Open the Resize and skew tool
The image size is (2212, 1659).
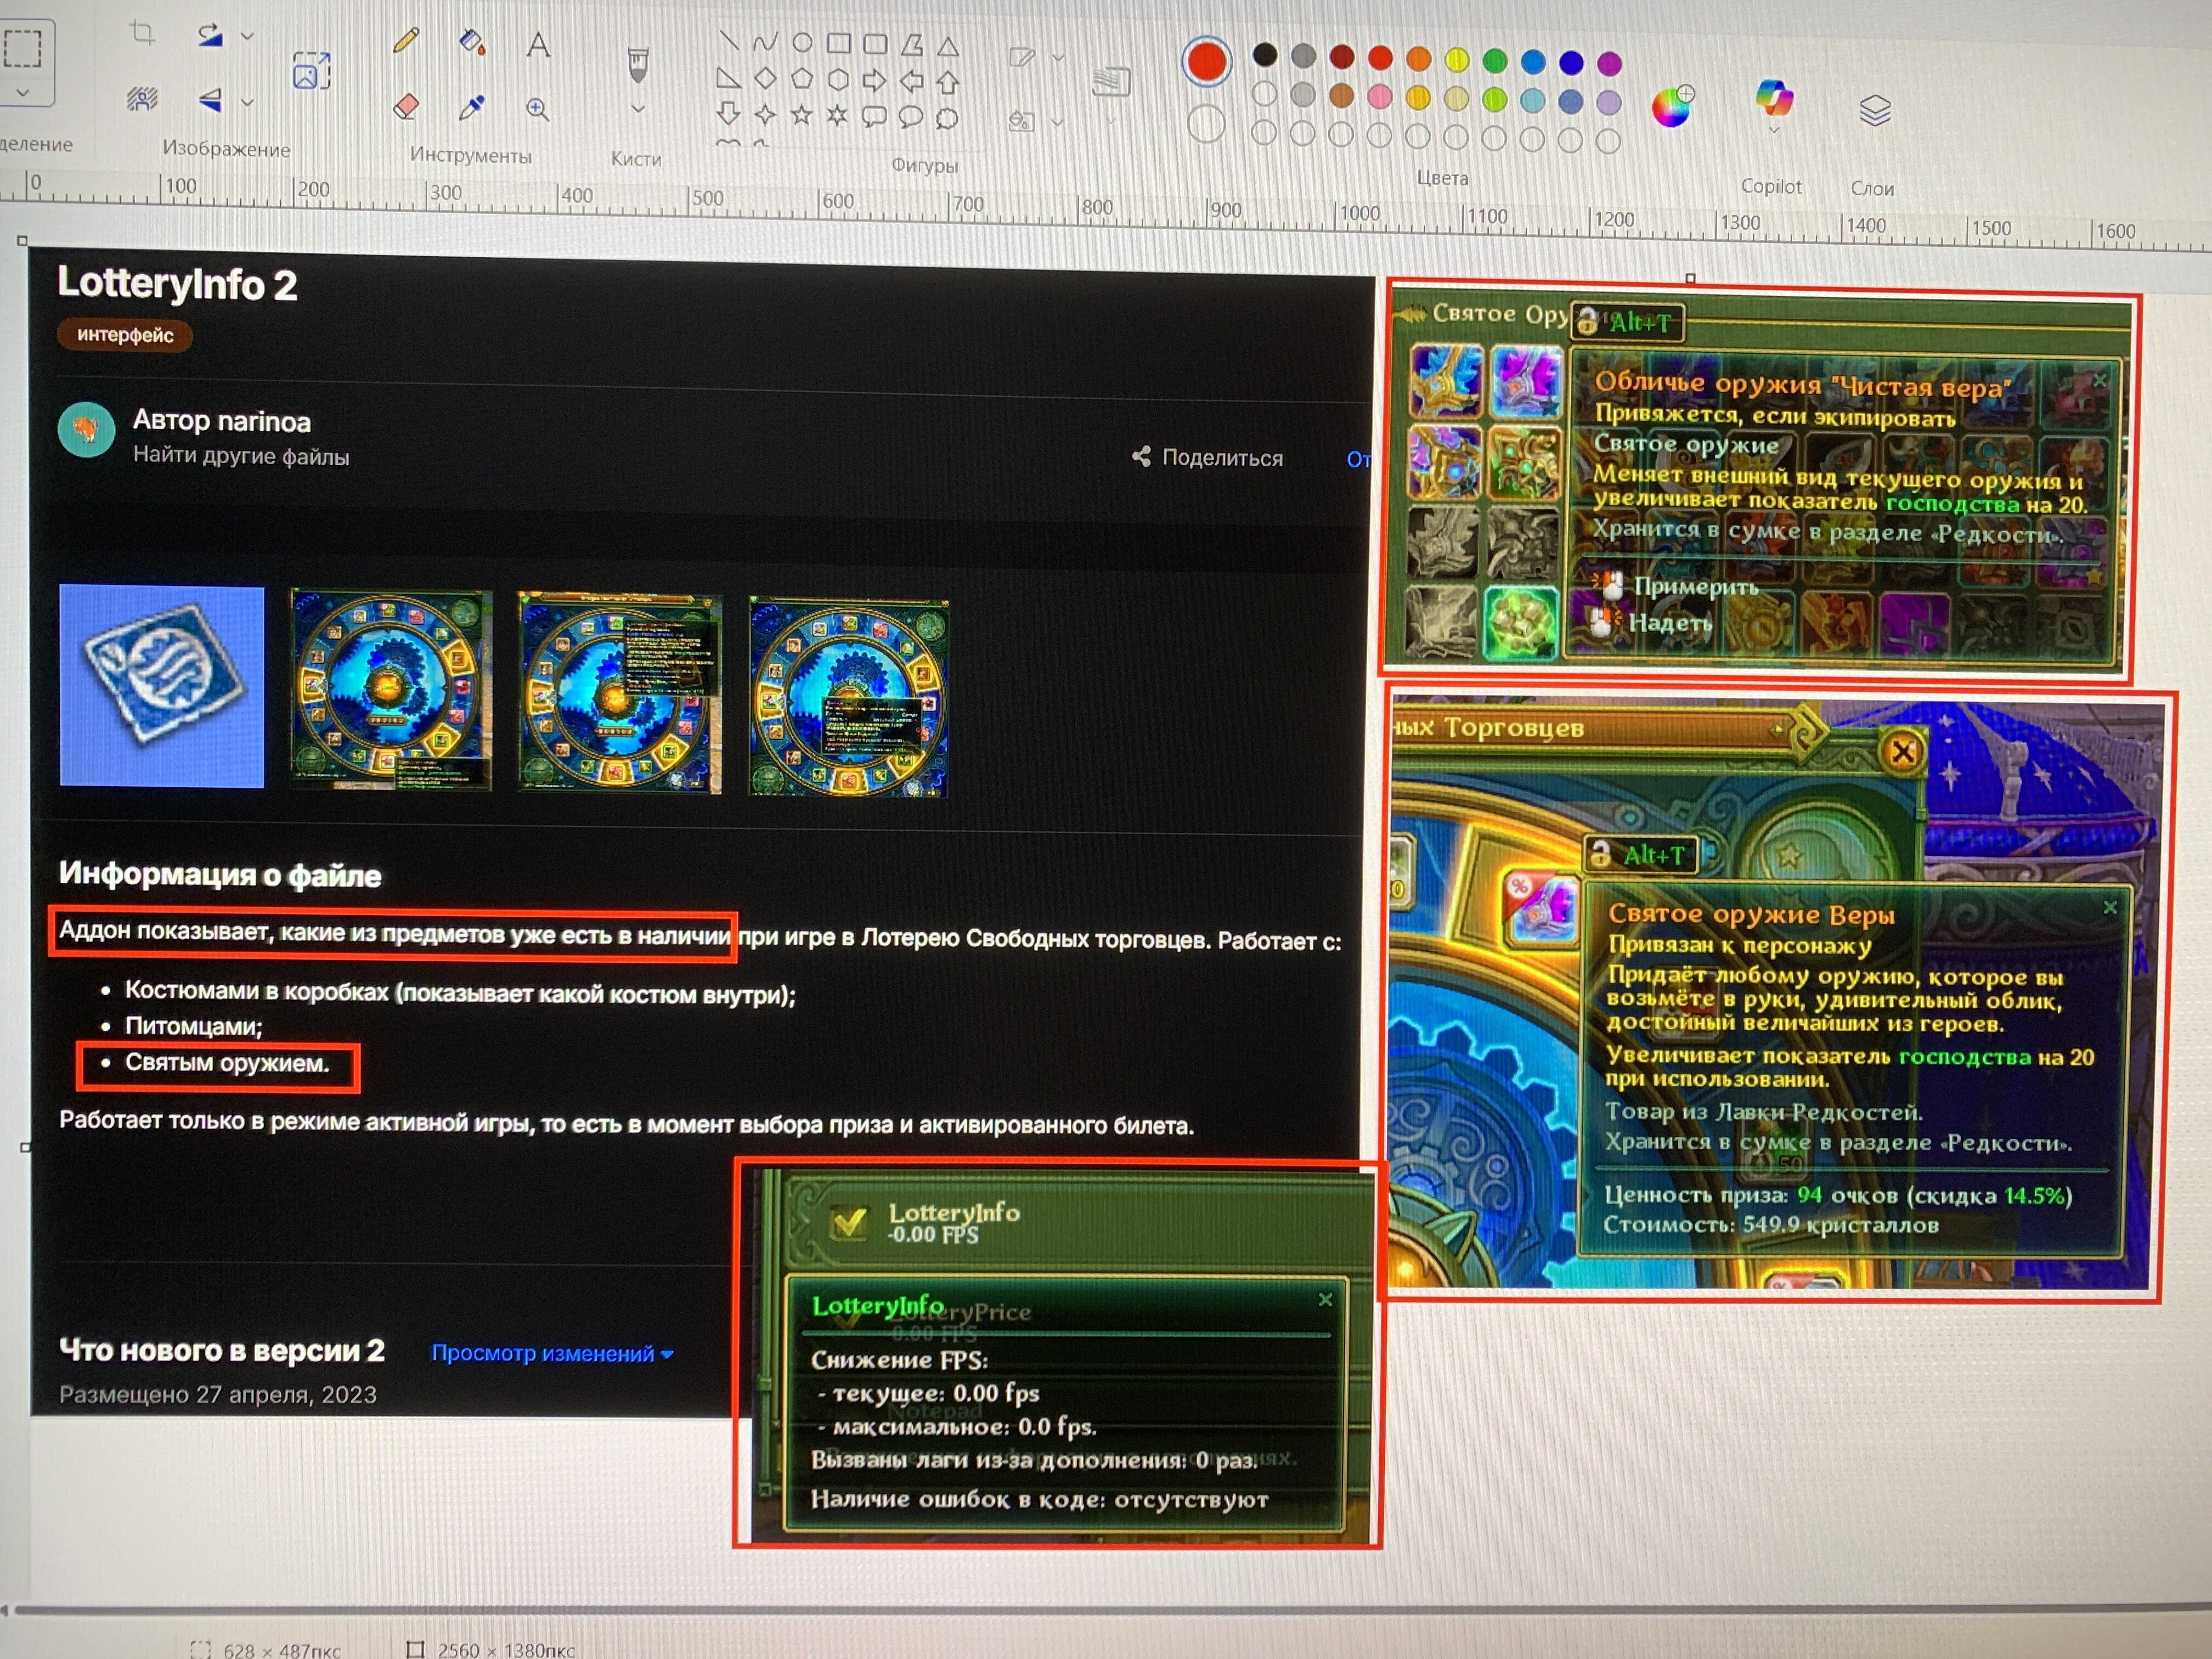pyautogui.click(x=311, y=70)
